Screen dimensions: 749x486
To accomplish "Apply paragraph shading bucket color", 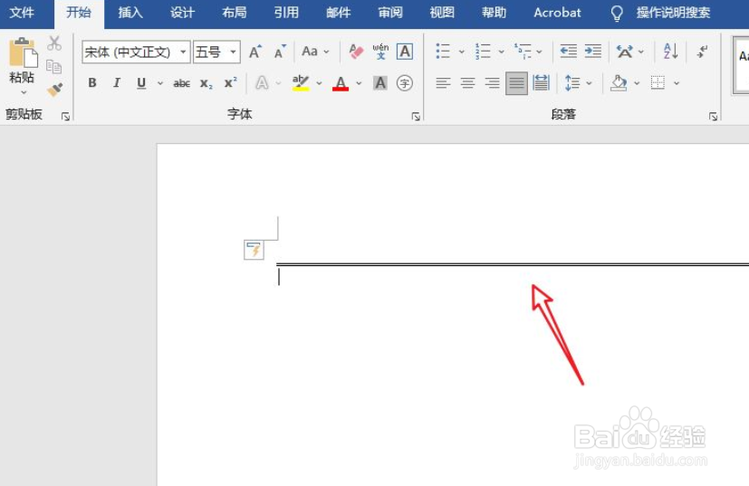I will pos(619,83).
